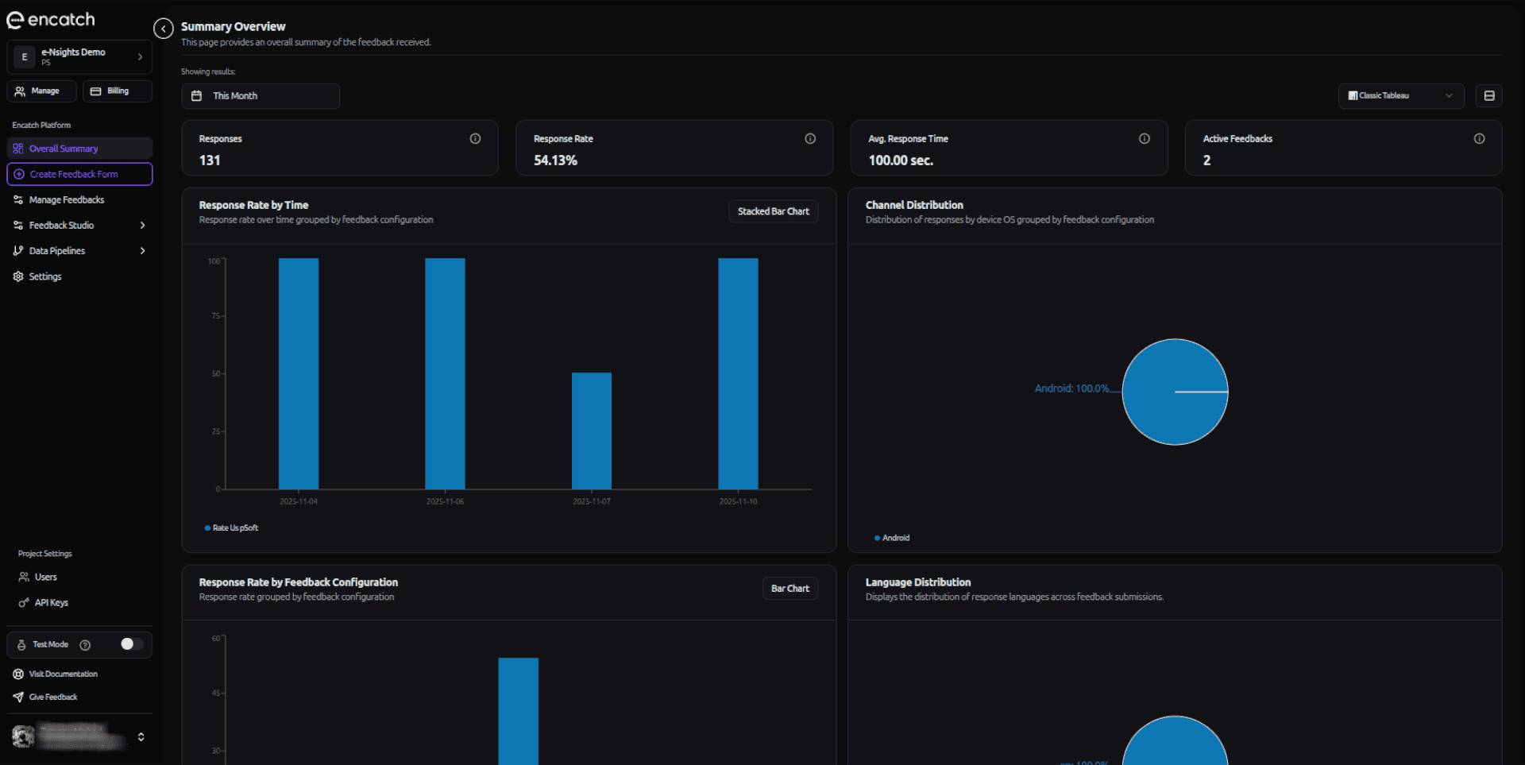Open the Billing tab
Screen dimensions: 1525x765
[x=117, y=91]
